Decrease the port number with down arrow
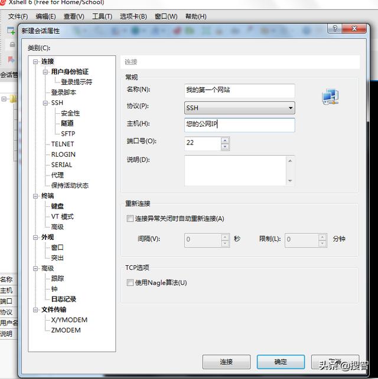378x379 pixels. pyautogui.click(x=225, y=147)
